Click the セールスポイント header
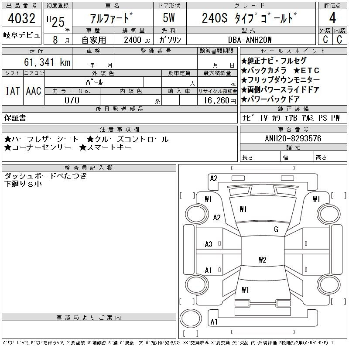349x349 pixels. (x=293, y=51)
